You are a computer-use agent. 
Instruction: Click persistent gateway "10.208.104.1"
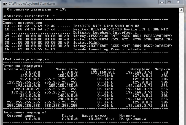pyautogui.click(x=101, y=119)
